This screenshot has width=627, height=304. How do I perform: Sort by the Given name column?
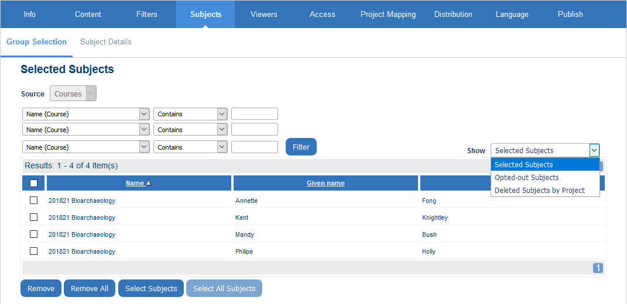point(326,183)
